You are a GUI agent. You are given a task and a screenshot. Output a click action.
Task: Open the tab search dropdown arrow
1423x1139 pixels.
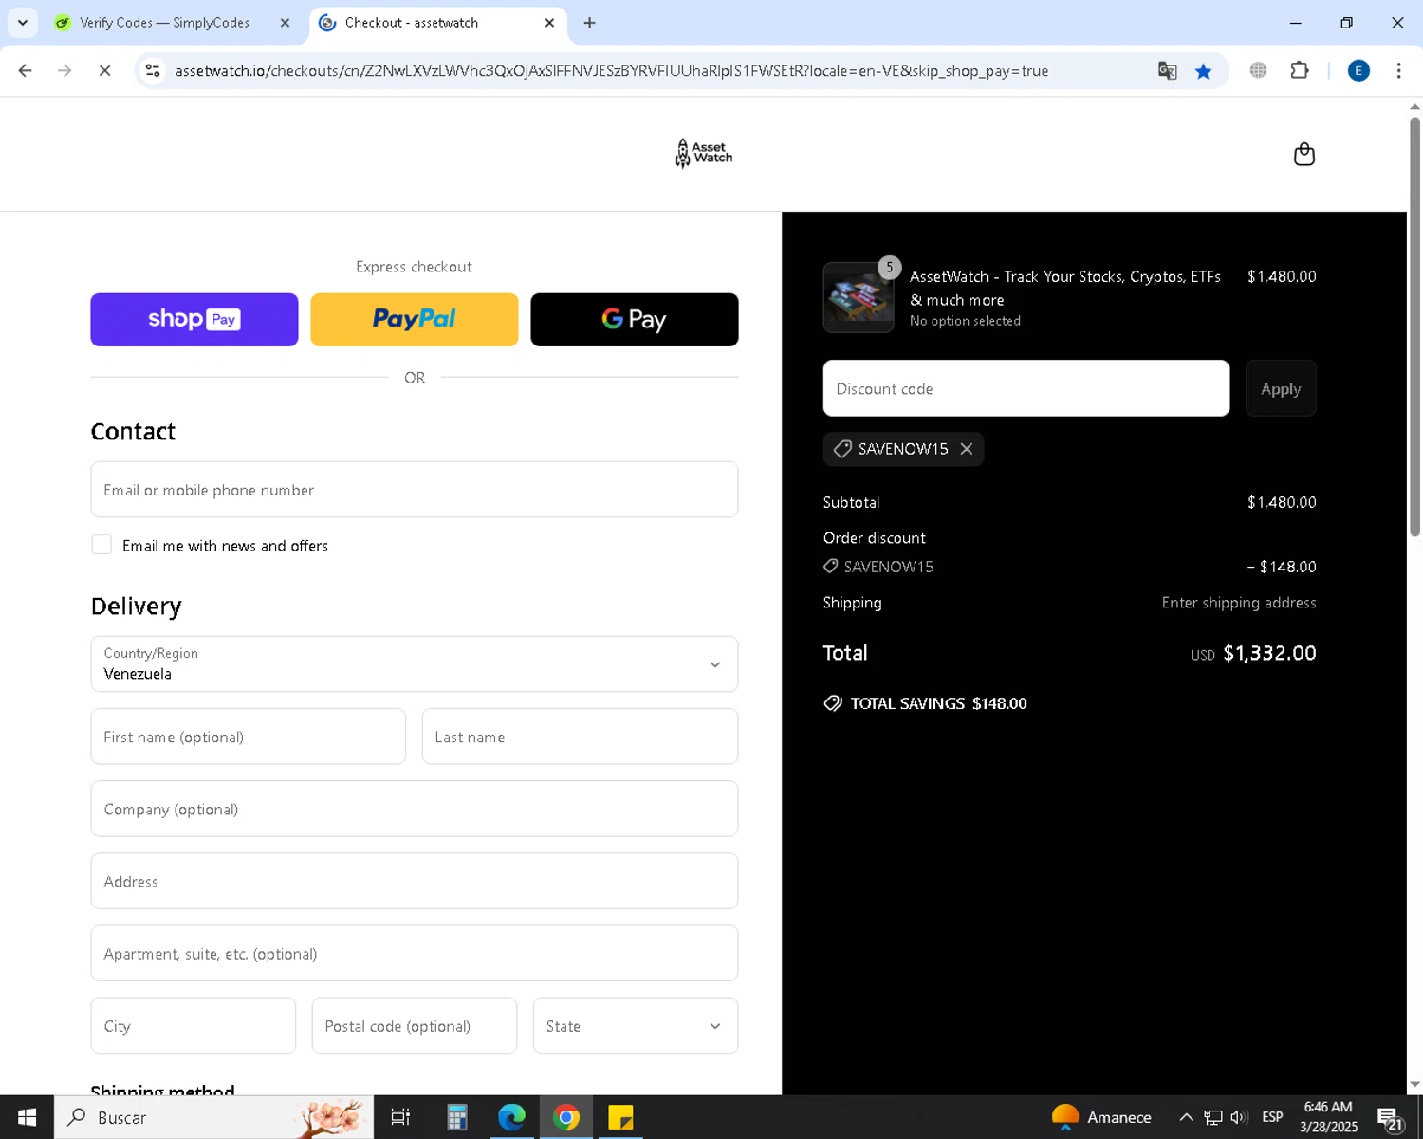point(23,23)
